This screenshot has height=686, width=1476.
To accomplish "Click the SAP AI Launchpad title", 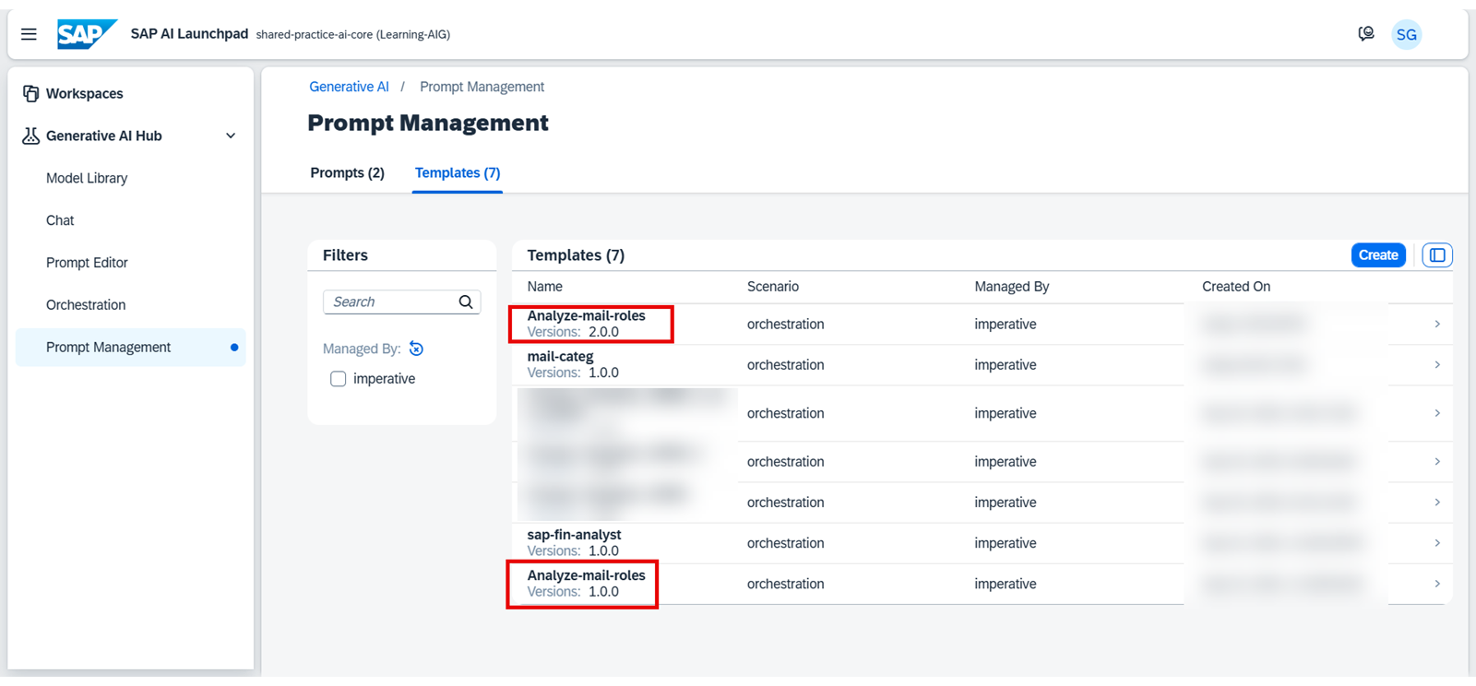I will pyautogui.click(x=189, y=34).
